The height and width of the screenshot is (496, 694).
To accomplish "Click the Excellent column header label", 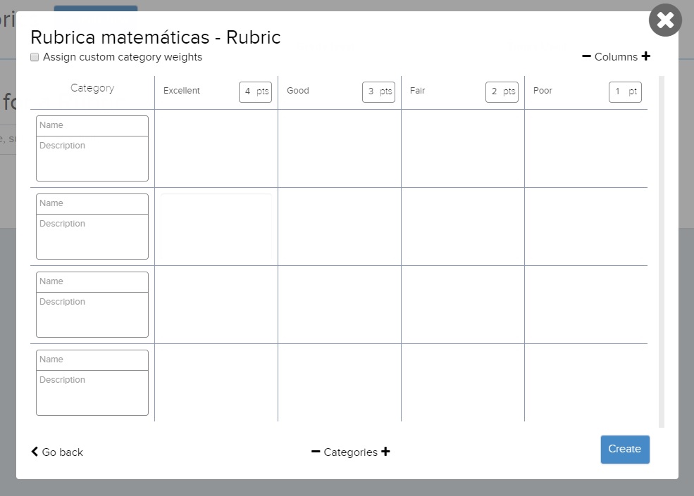I will (x=182, y=91).
